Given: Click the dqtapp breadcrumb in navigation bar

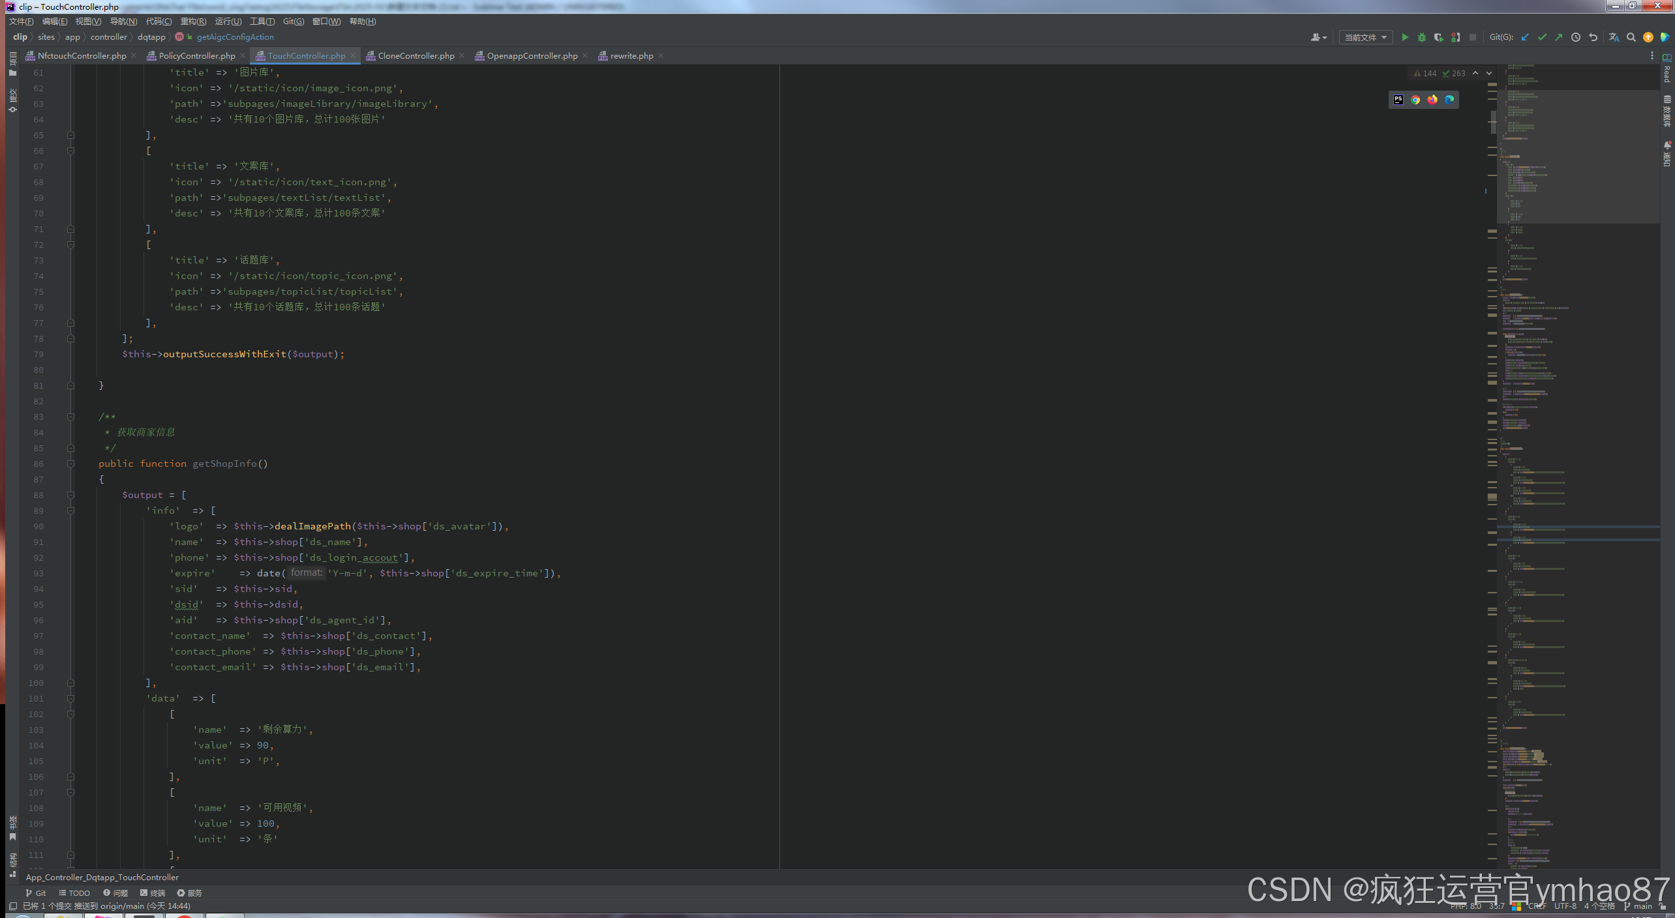Looking at the screenshot, I should tap(151, 37).
